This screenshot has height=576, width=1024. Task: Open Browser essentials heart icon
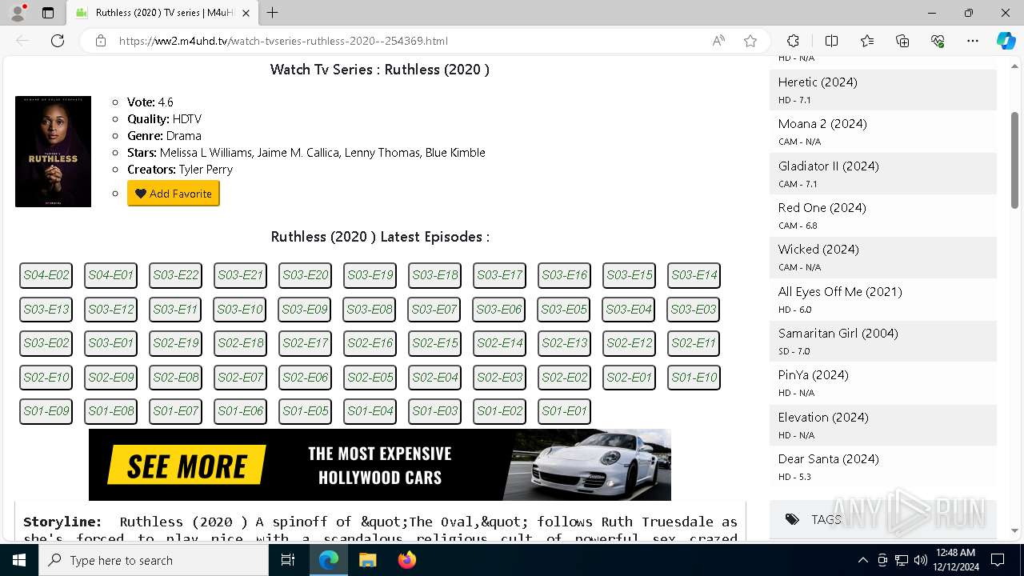(x=938, y=41)
